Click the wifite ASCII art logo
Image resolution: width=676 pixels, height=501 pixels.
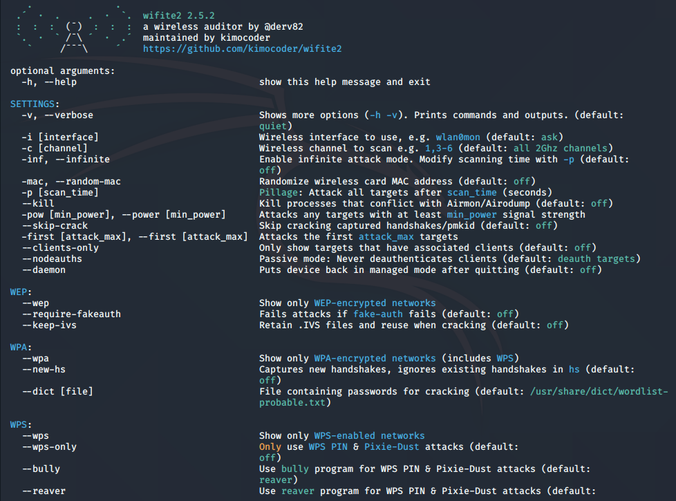click(74, 30)
